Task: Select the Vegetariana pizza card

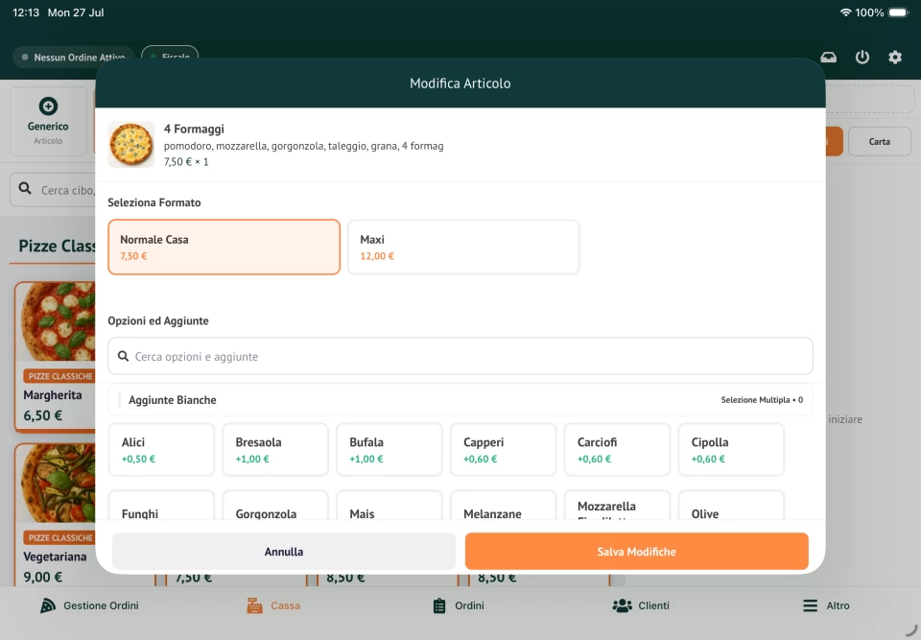Action: click(56, 515)
